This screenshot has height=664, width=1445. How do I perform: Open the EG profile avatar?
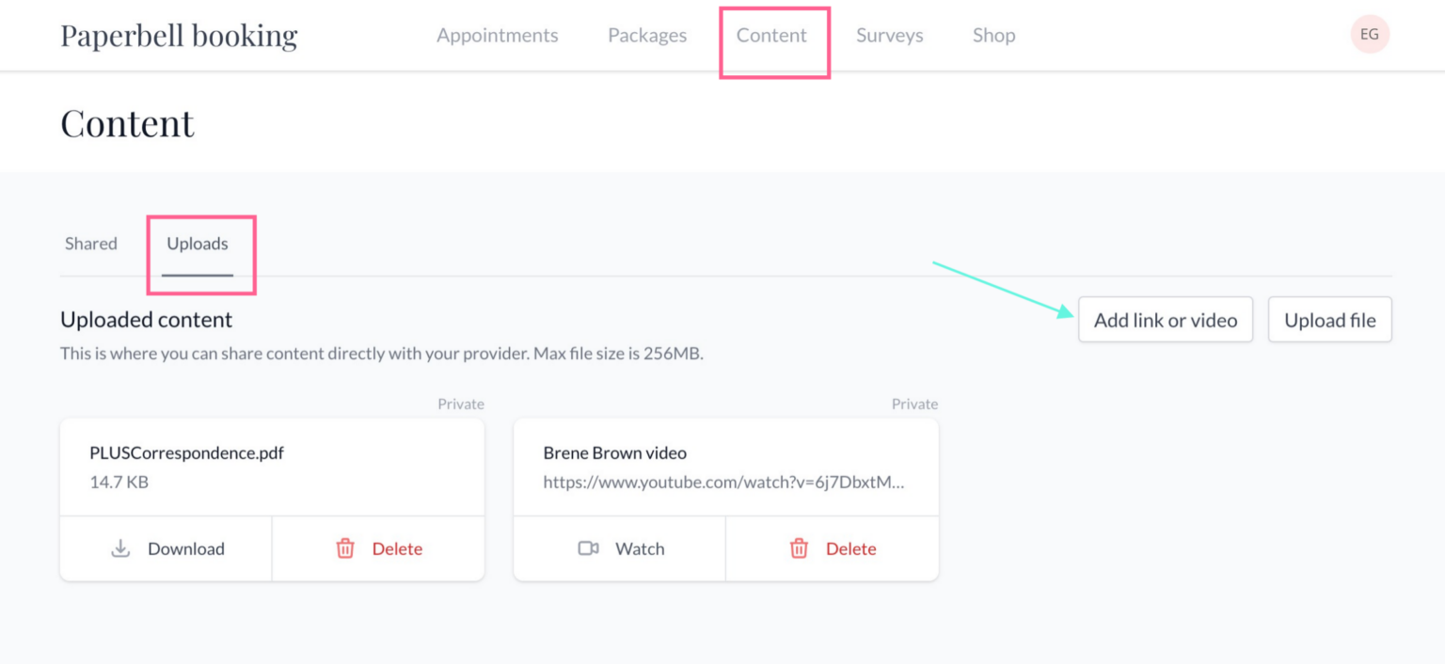[1369, 34]
